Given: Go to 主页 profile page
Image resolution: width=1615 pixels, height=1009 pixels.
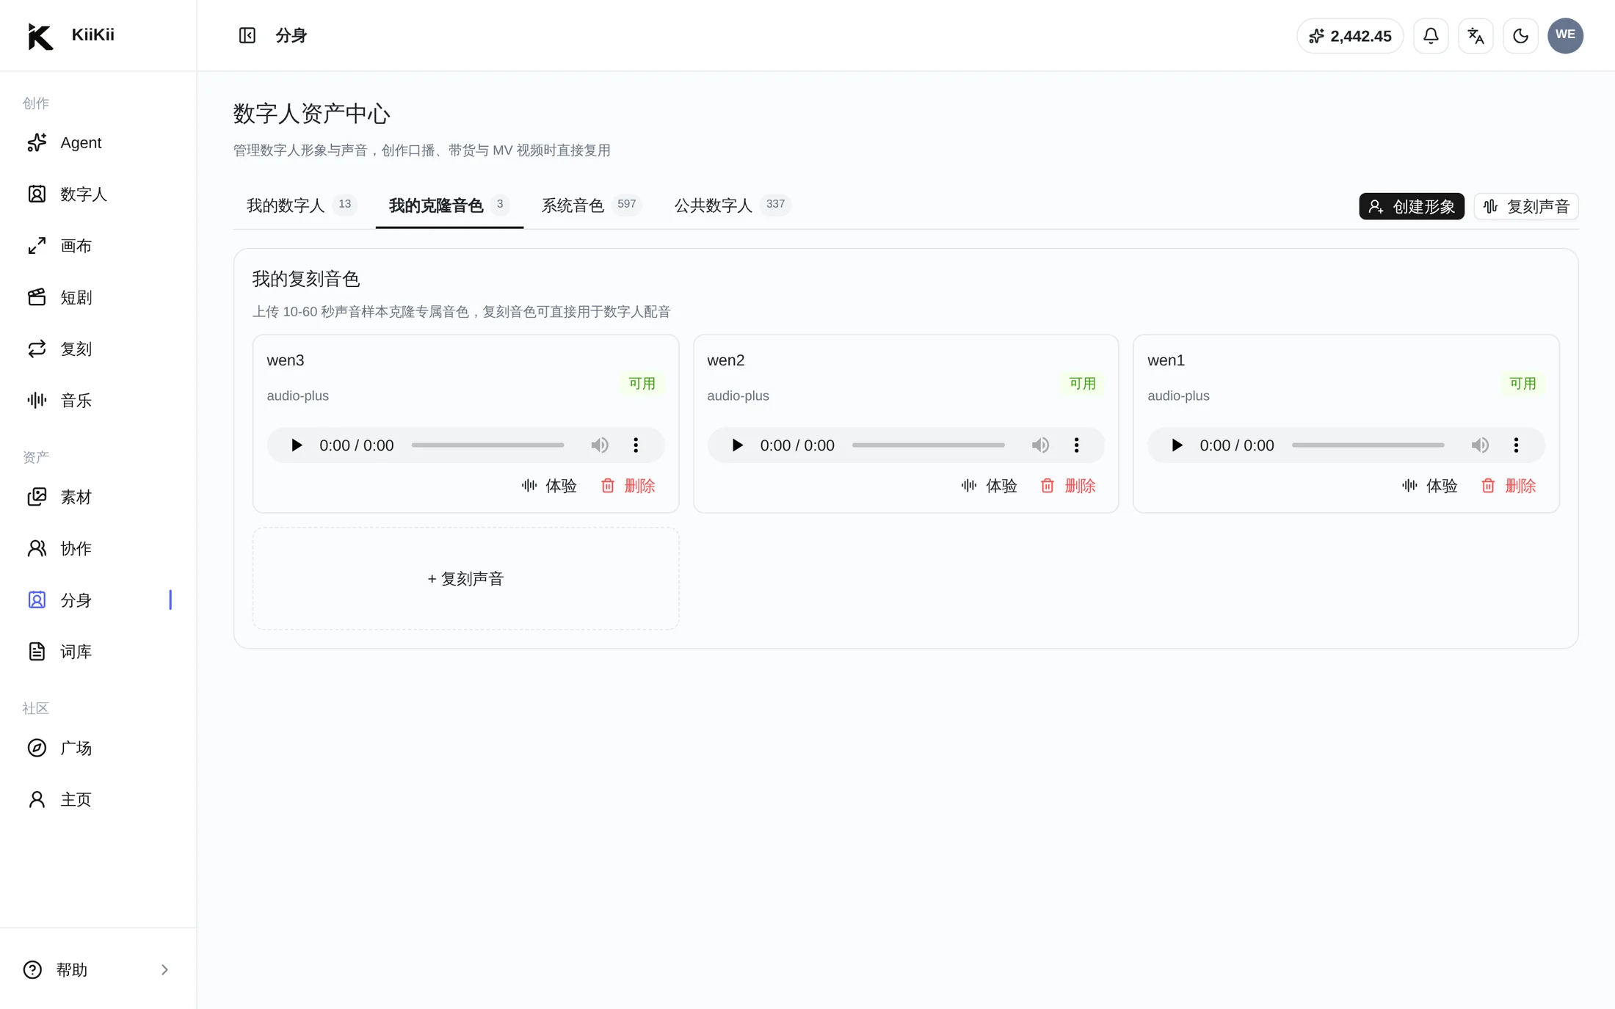Looking at the screenshot, I should point(98,799).
